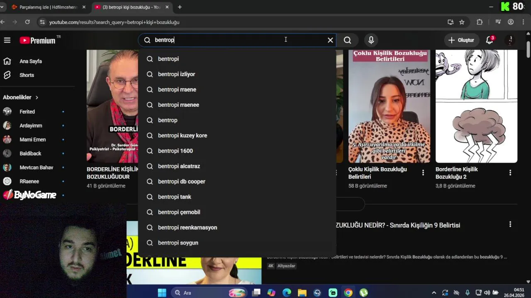Install app icon in address bar
The height and width of the screenshot is (298, 531).
451,22
